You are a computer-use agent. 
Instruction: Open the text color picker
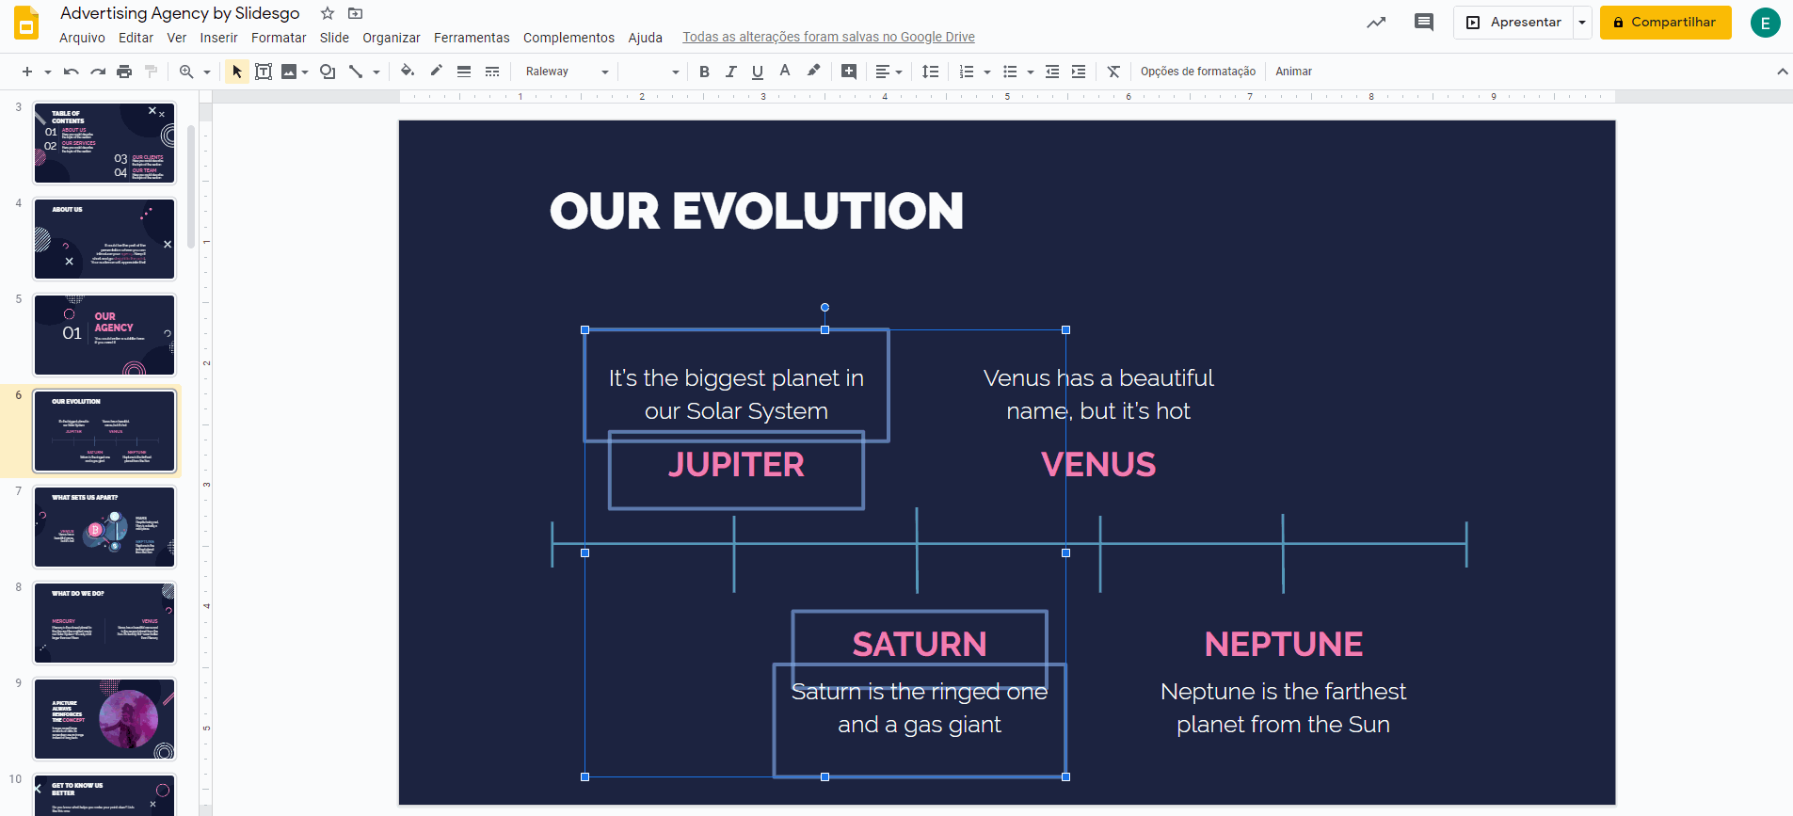pyautogui.click(x=785, y=71)
